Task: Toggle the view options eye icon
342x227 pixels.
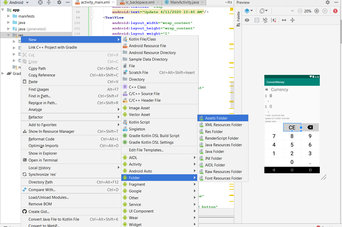Action: point(247,20)
